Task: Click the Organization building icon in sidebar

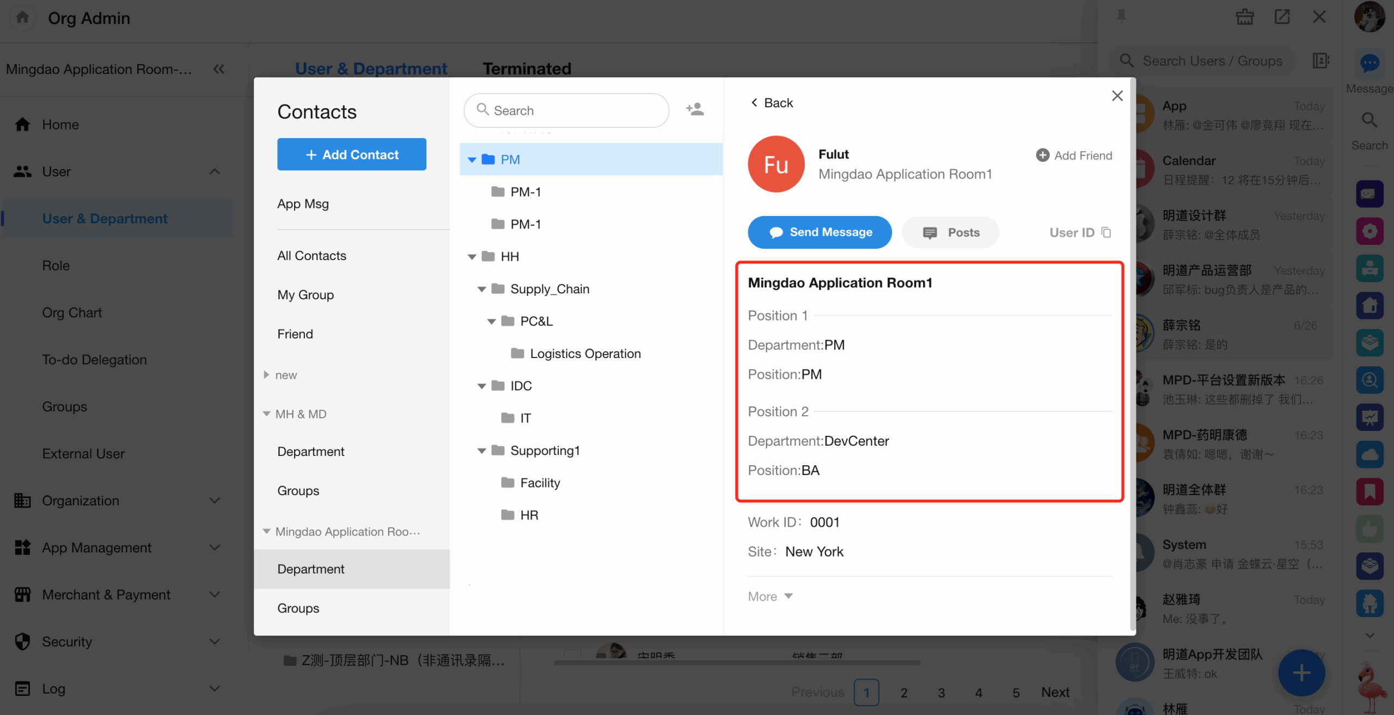Action: pos(22,501)
